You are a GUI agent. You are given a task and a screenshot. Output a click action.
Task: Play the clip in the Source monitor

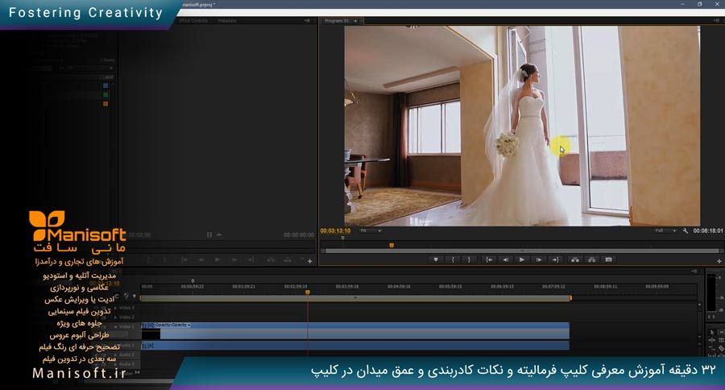click(217, 260)
